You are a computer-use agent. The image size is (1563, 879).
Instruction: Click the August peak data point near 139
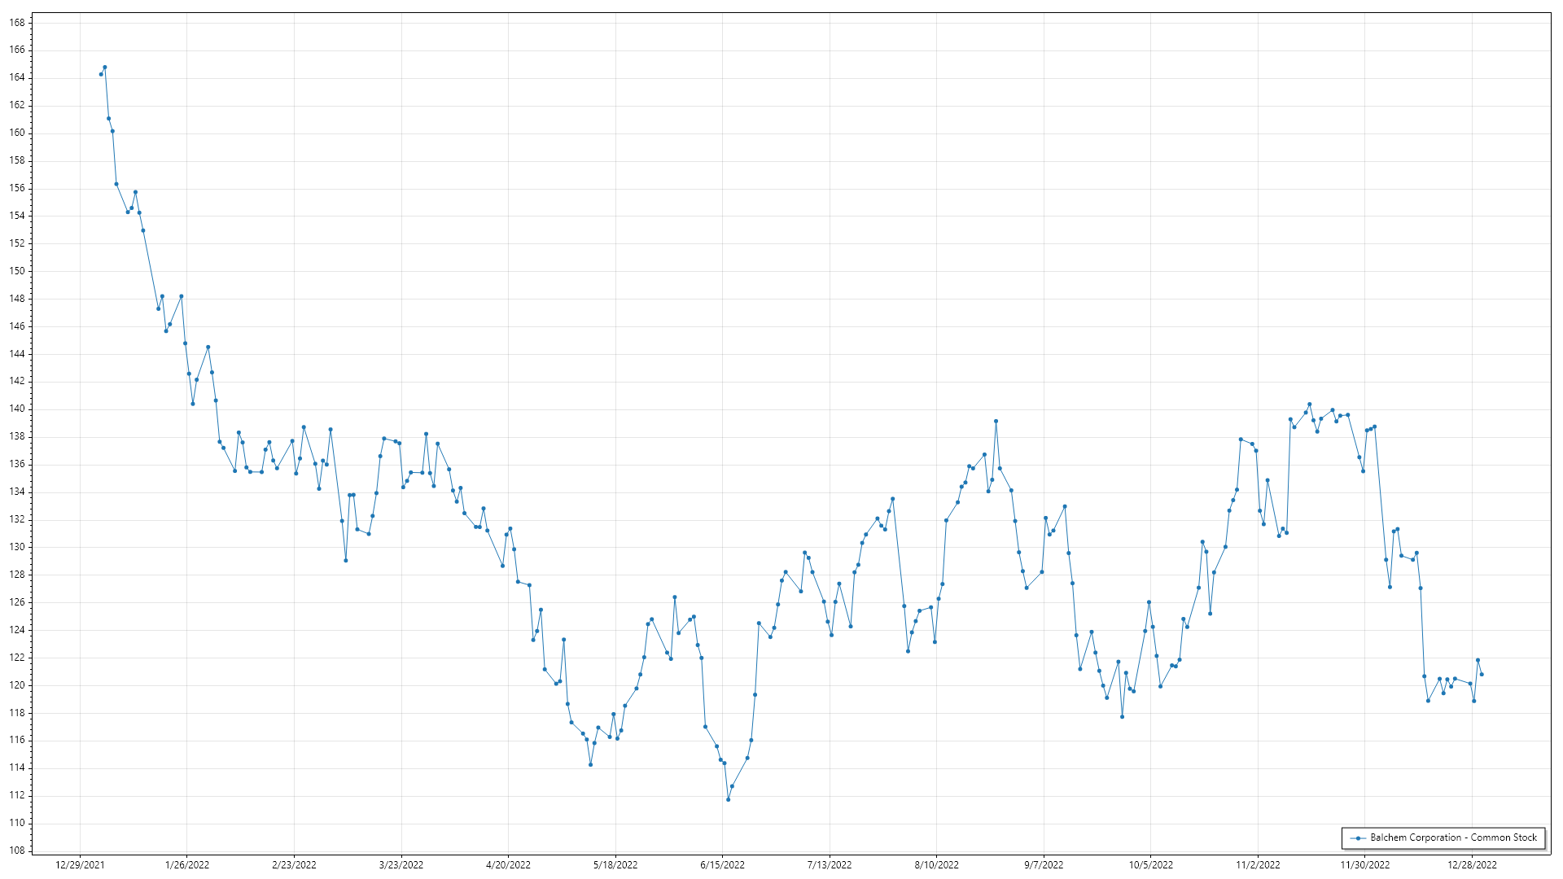(x=996, y=422)
